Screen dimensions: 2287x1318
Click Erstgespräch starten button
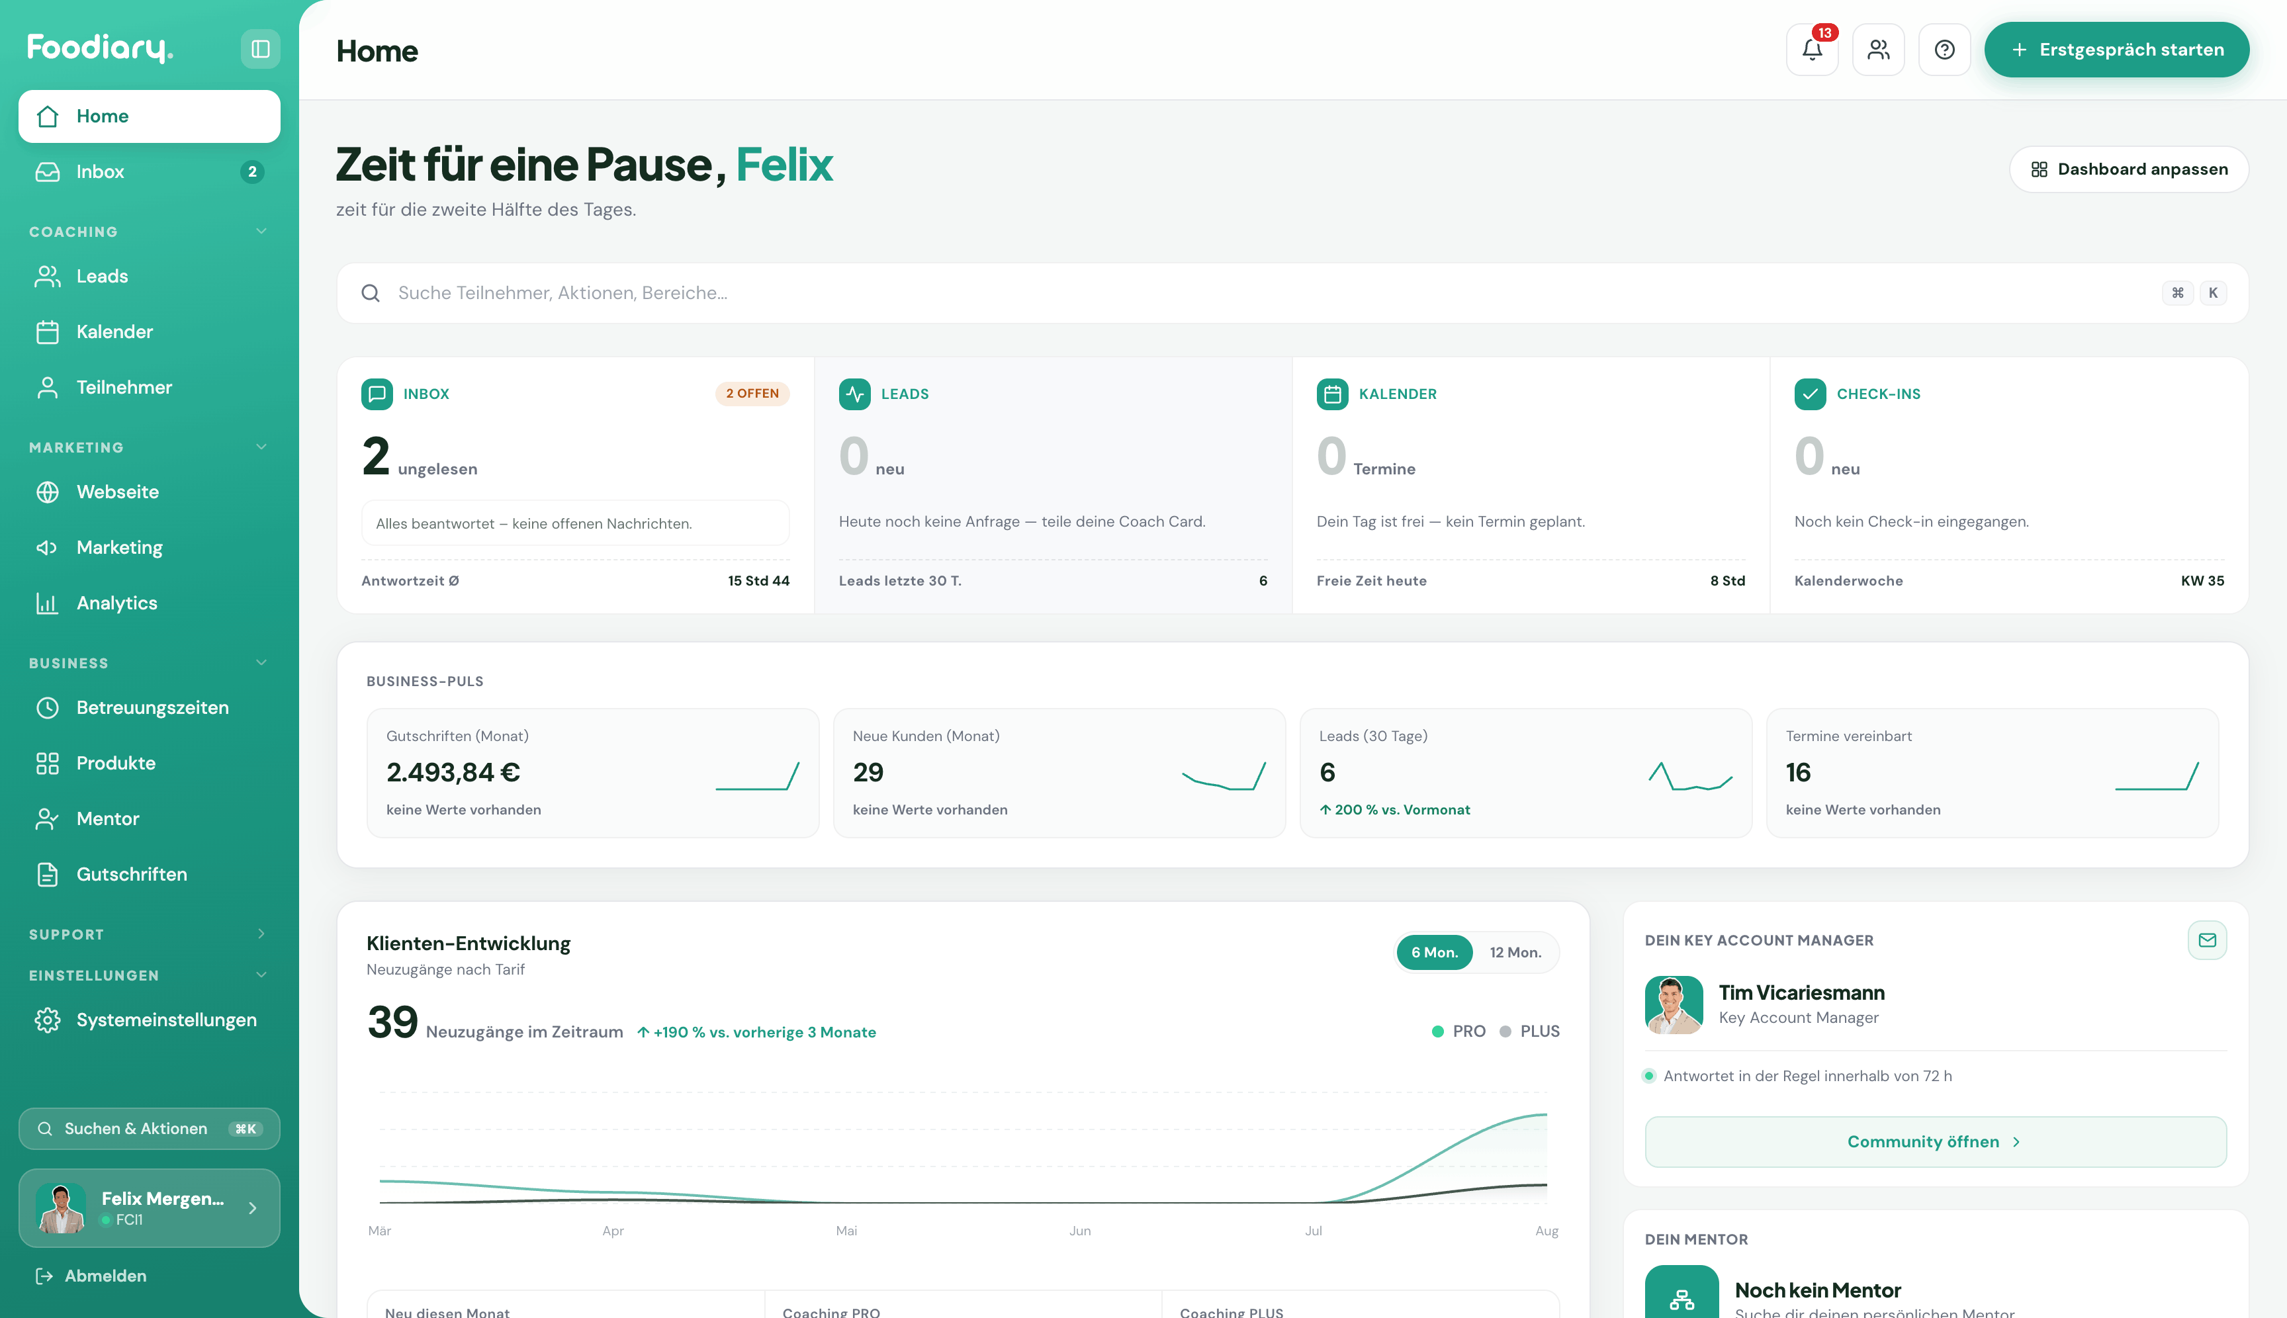pos(2116,49)
